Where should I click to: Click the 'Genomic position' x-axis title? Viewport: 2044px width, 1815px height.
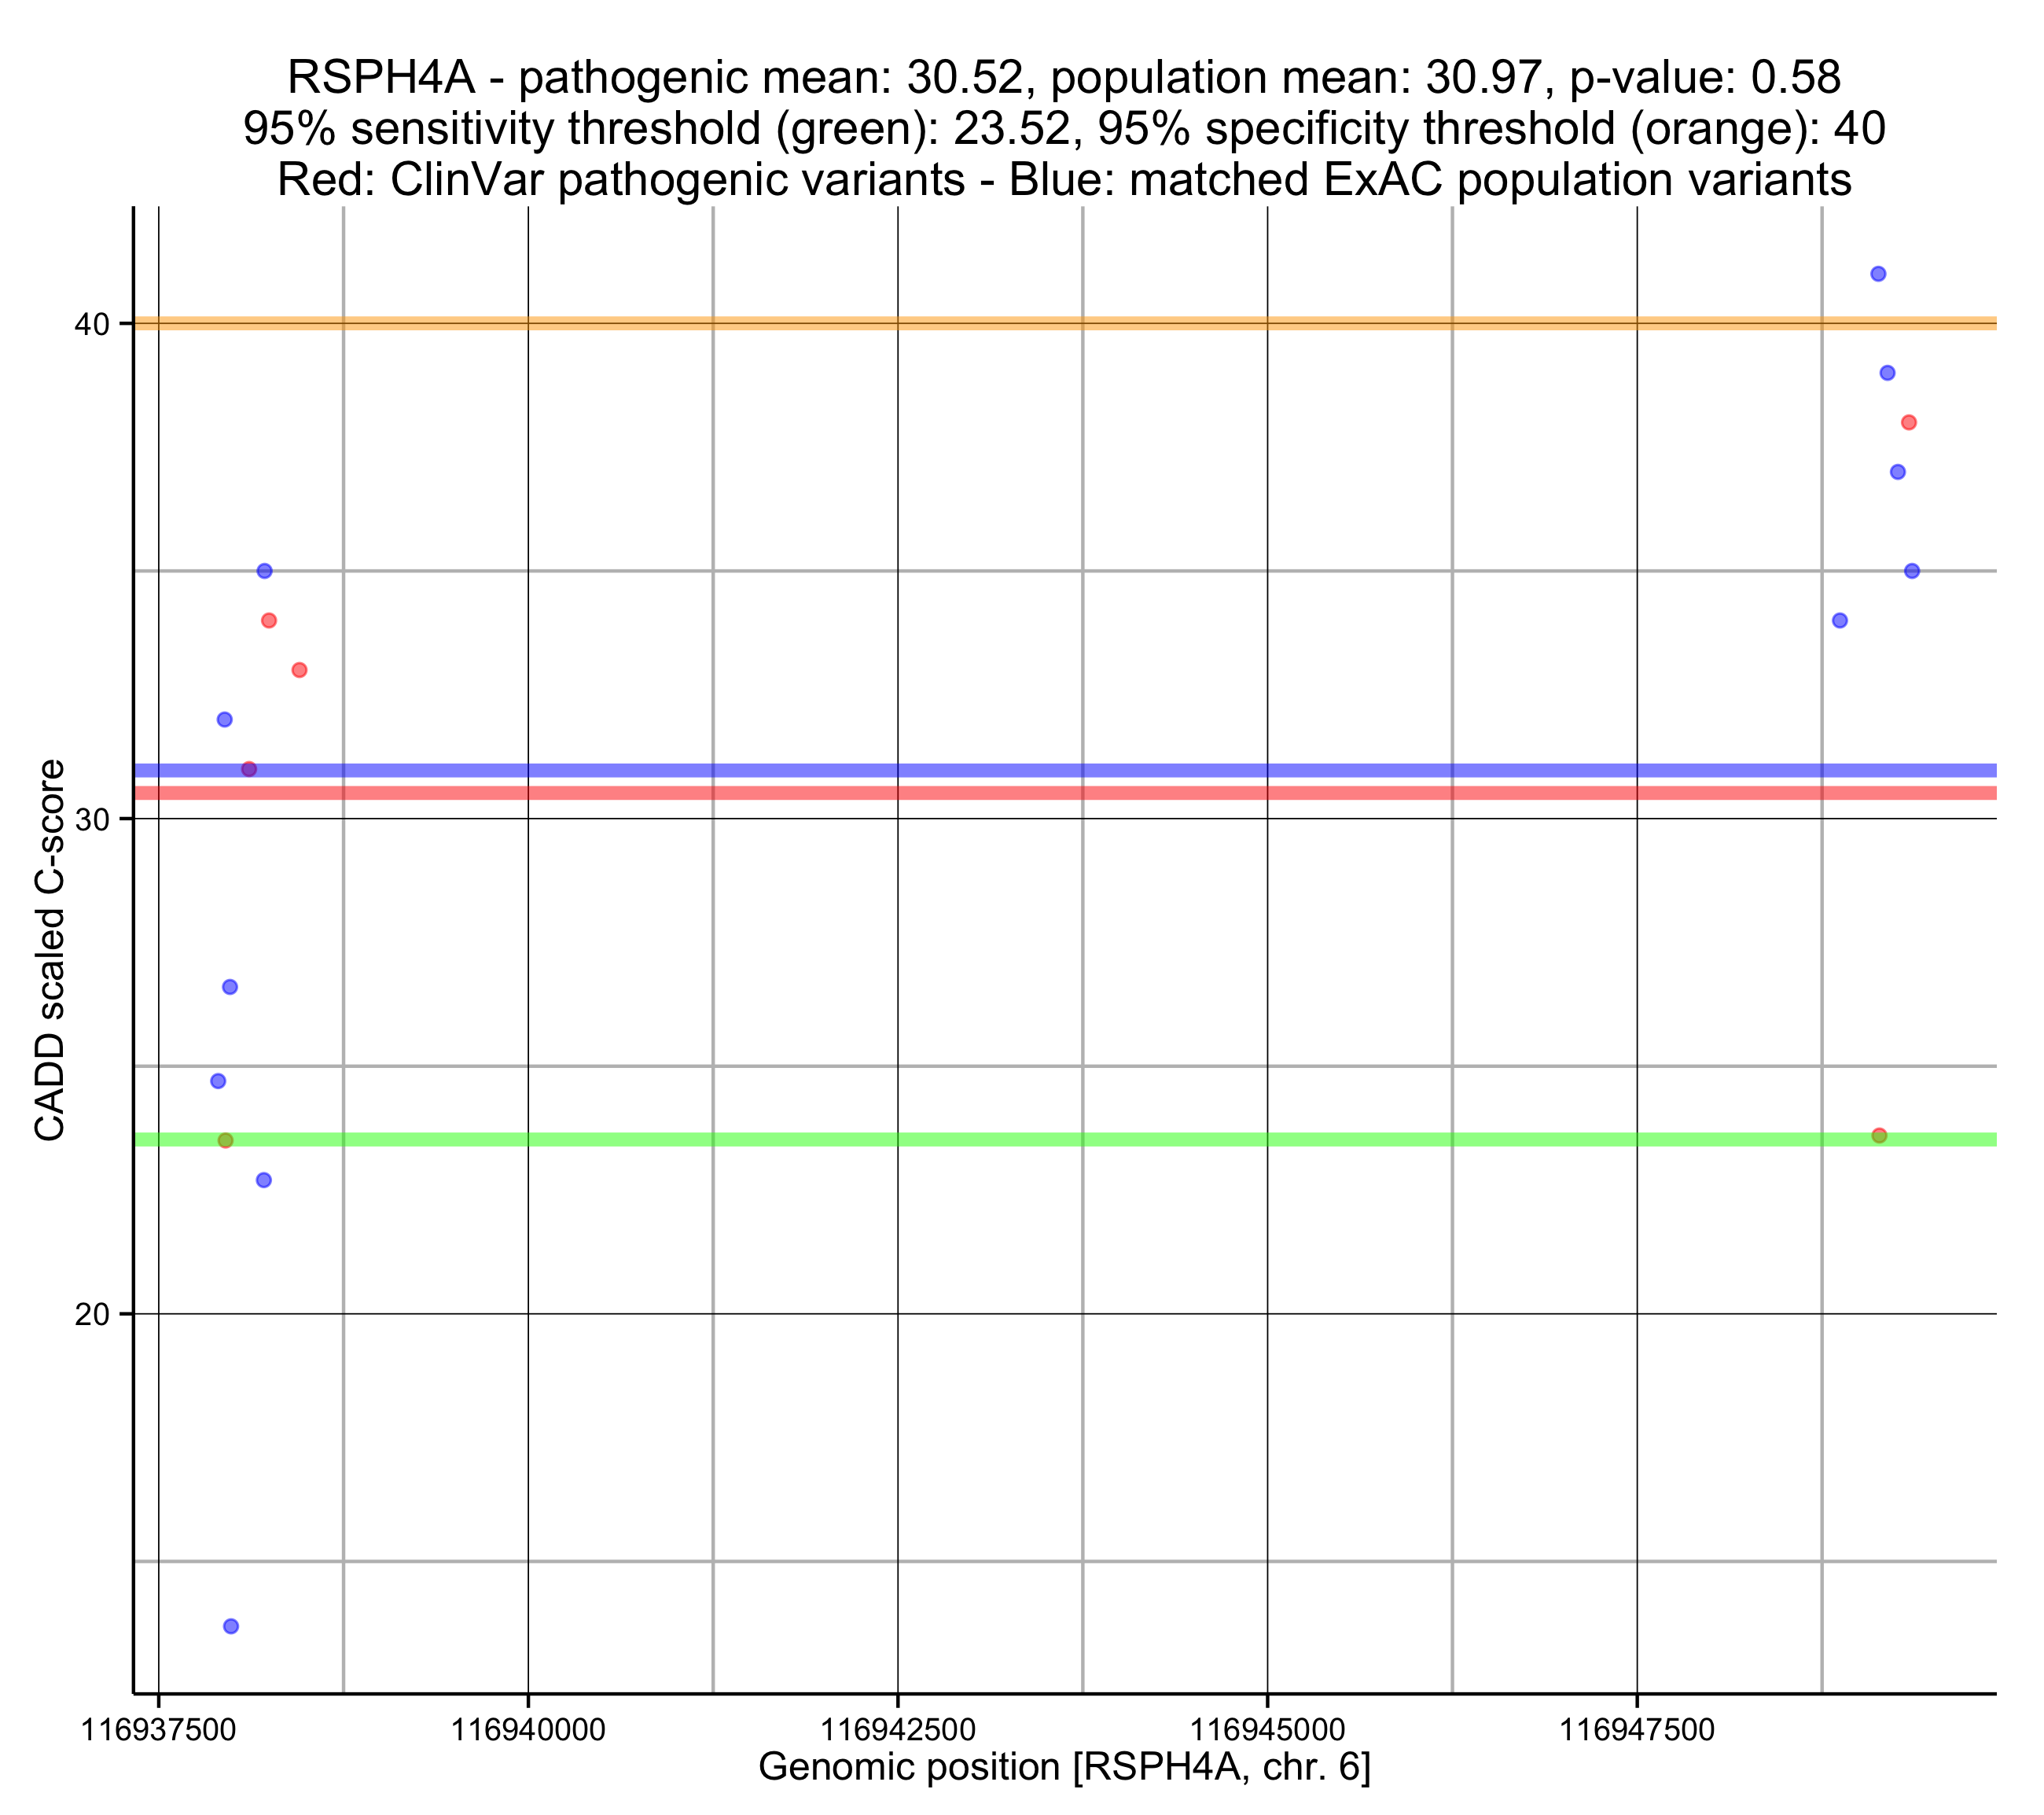1064,1767
